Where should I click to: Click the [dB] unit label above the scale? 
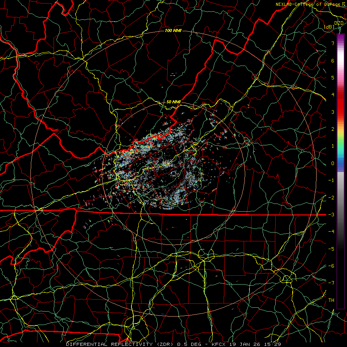click(329, 27)
